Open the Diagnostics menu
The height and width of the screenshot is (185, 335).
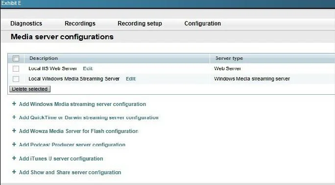(26, 24)
